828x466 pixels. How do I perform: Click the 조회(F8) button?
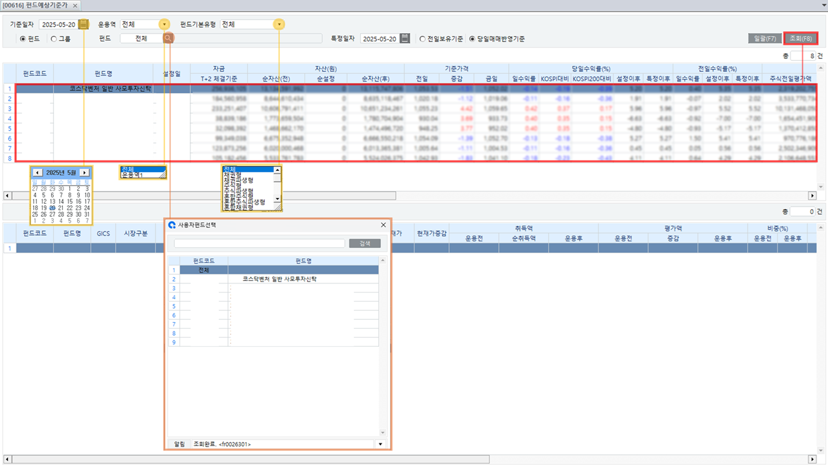(801, 39)
